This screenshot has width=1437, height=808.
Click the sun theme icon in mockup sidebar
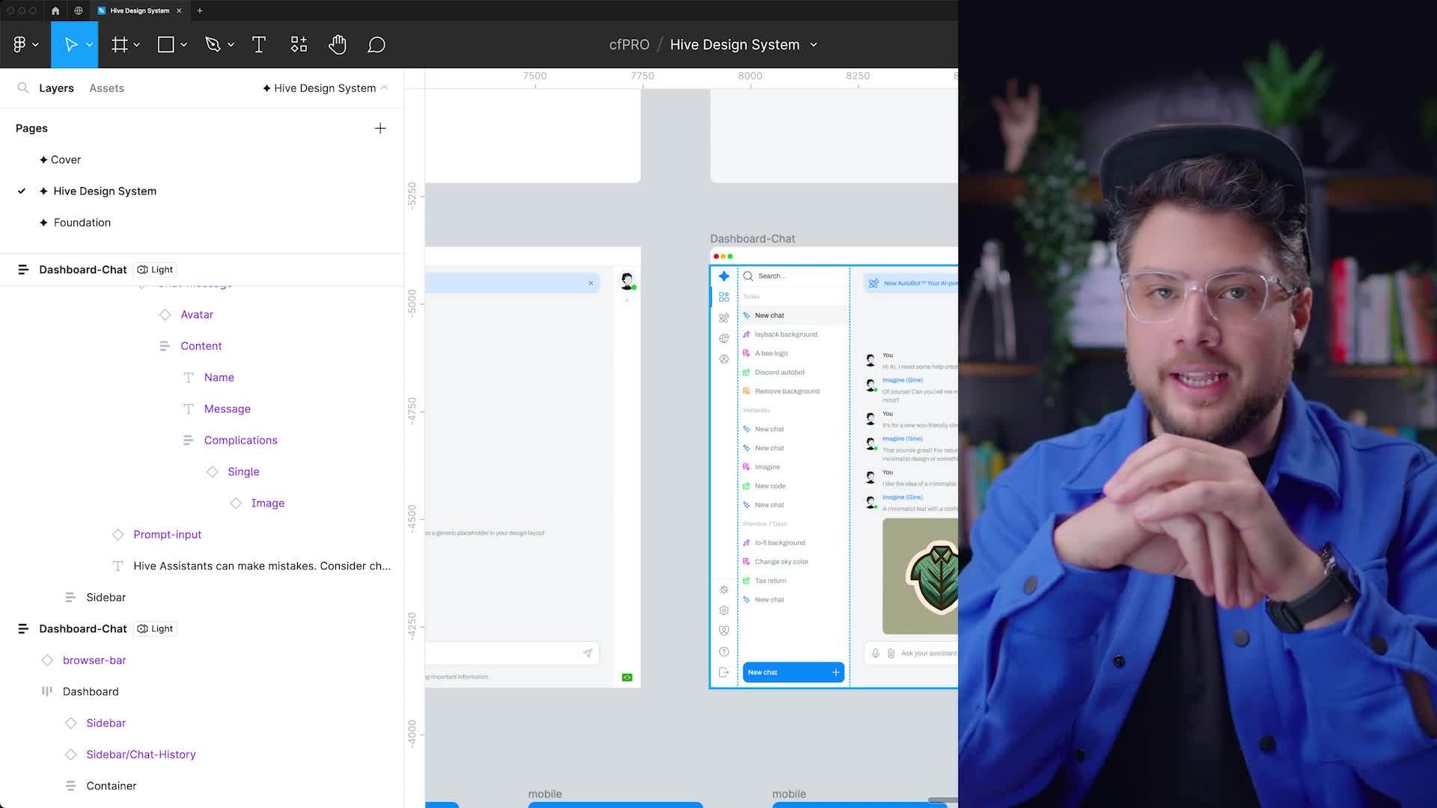click(x=724, y=590)
